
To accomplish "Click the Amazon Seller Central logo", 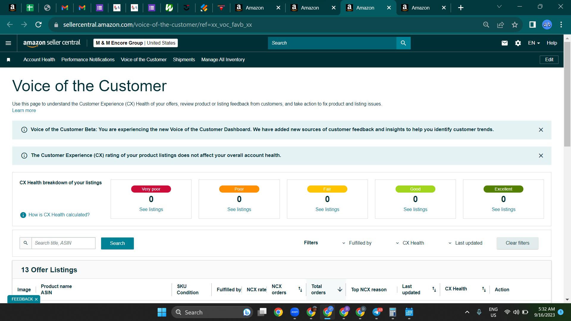I will pos(52,43).
